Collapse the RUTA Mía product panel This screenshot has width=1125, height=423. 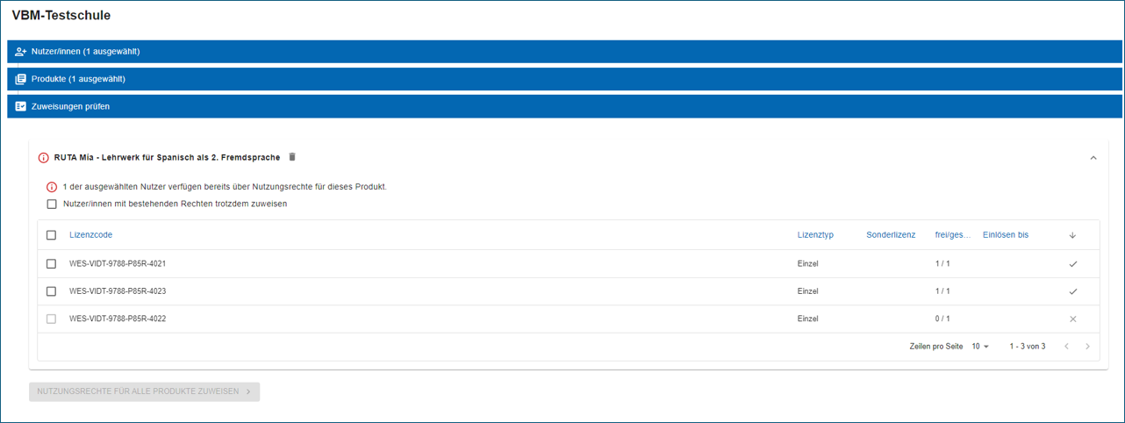tap(1093, 158)
